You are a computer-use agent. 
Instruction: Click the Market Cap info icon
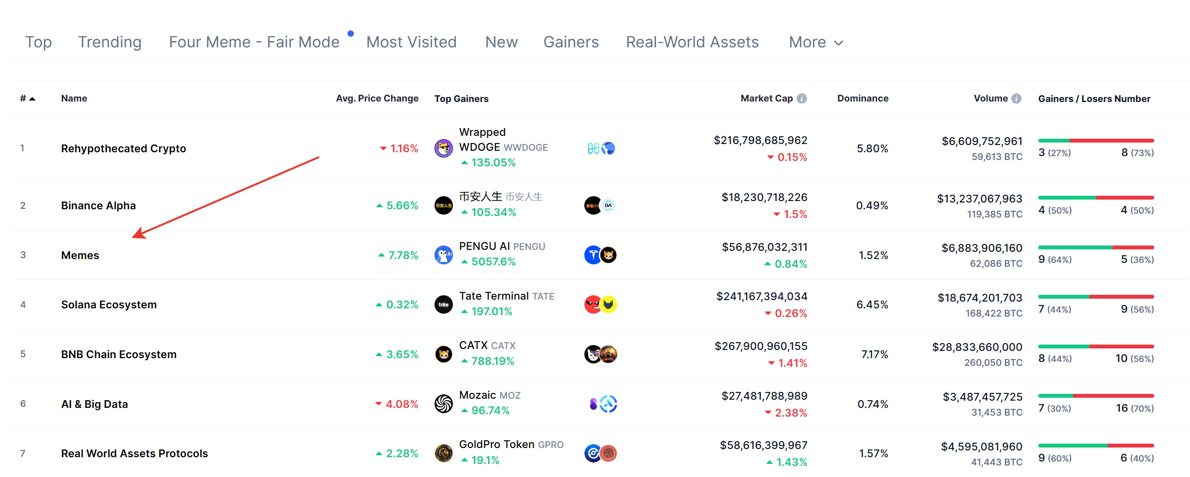coord(802,99)
